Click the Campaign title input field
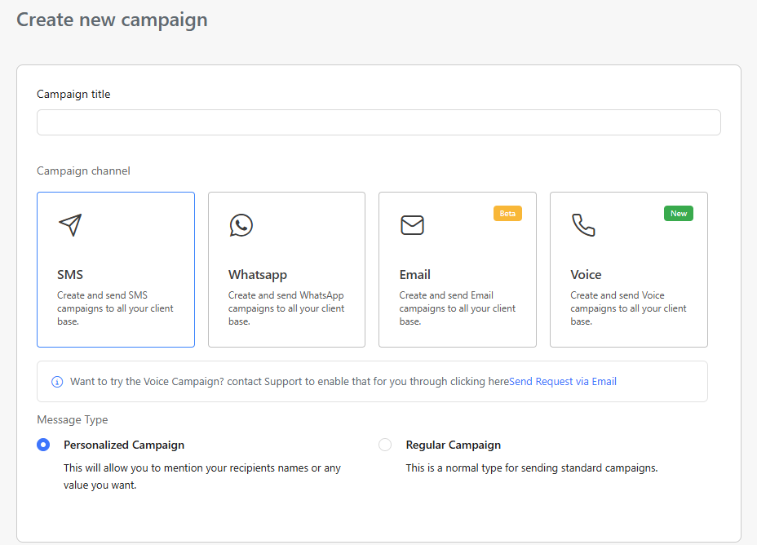757x545 pixels. click(378, 122)
